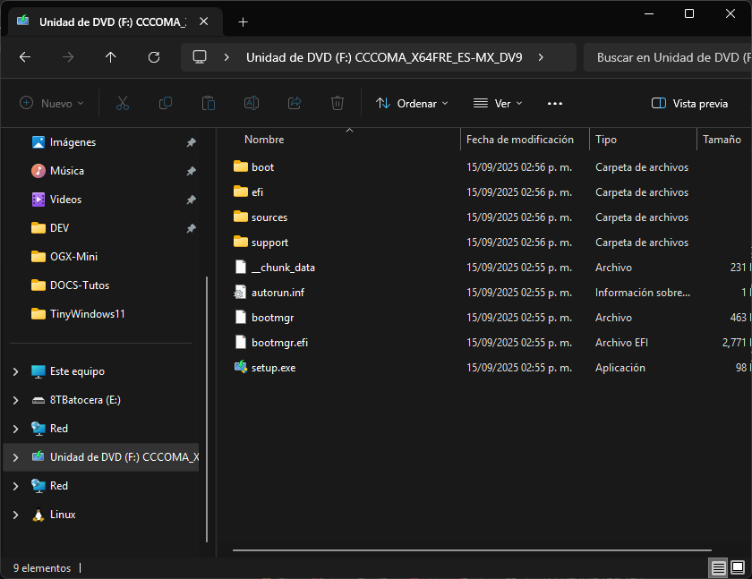Image resolution: width=752 pixels, height=579 pixels.
Task: Click the horizontal scrollbar under file list
Action: [x=472, y=549]
